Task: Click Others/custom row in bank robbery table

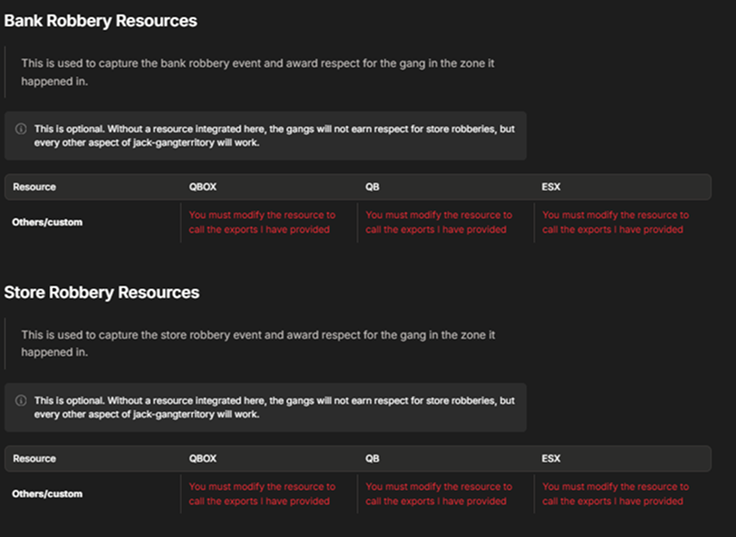Action: pos(358,222)
